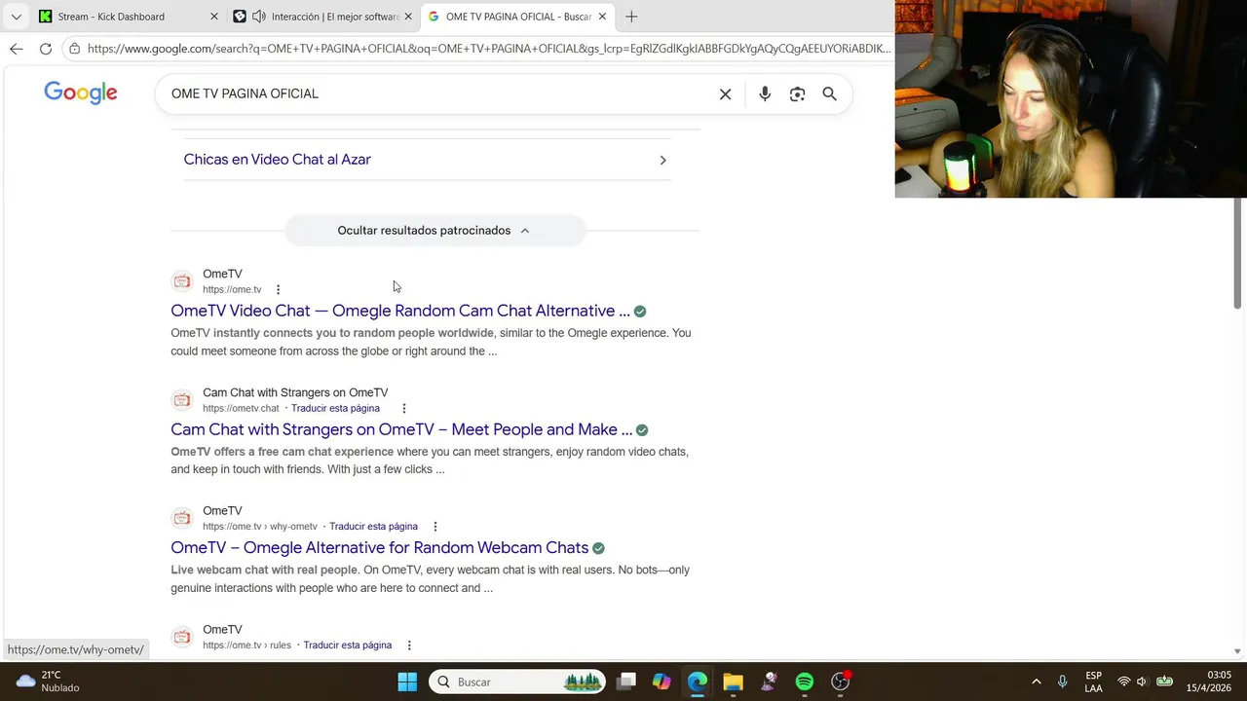The height and width of the screenshot is (701, 1247).
Task: Start voice search with microphone icon
Action: (x=765, y=93)
